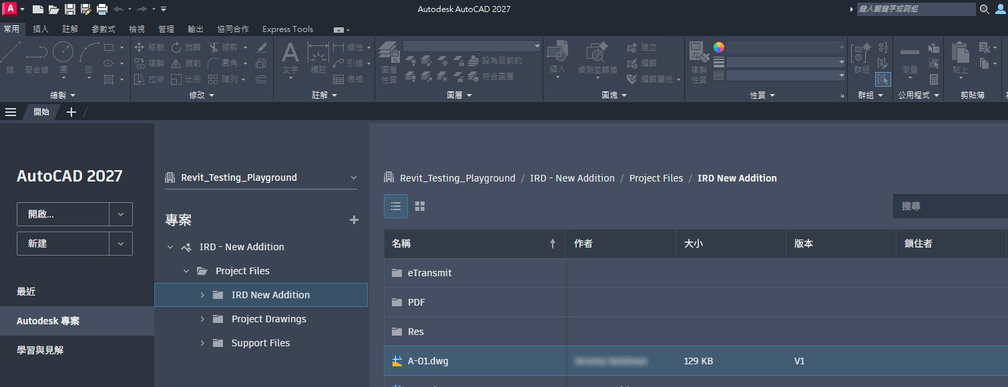Click the keyword search box in title bar
This screenshot has height=387, width=1008.
point(916,9)
